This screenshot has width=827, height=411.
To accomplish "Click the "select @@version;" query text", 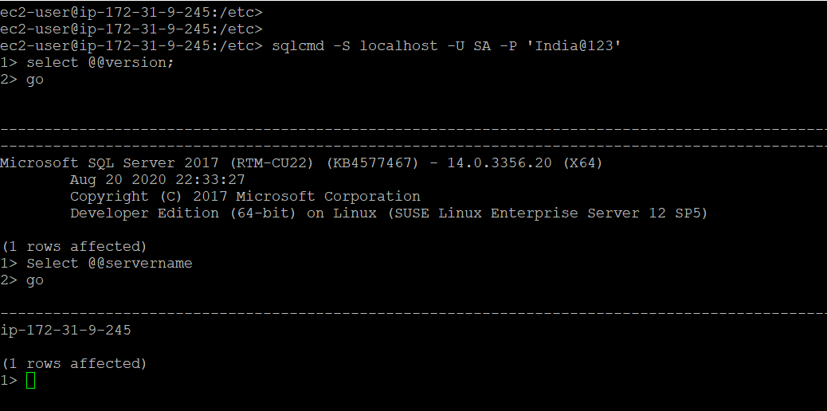I will point(100,62).
